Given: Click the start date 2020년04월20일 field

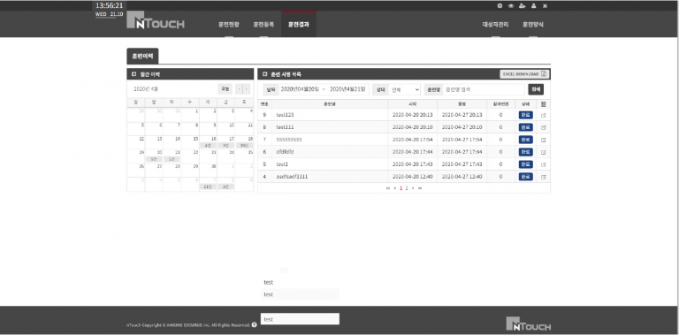Looking at the screenshot, I should click(x=300, y=89).
